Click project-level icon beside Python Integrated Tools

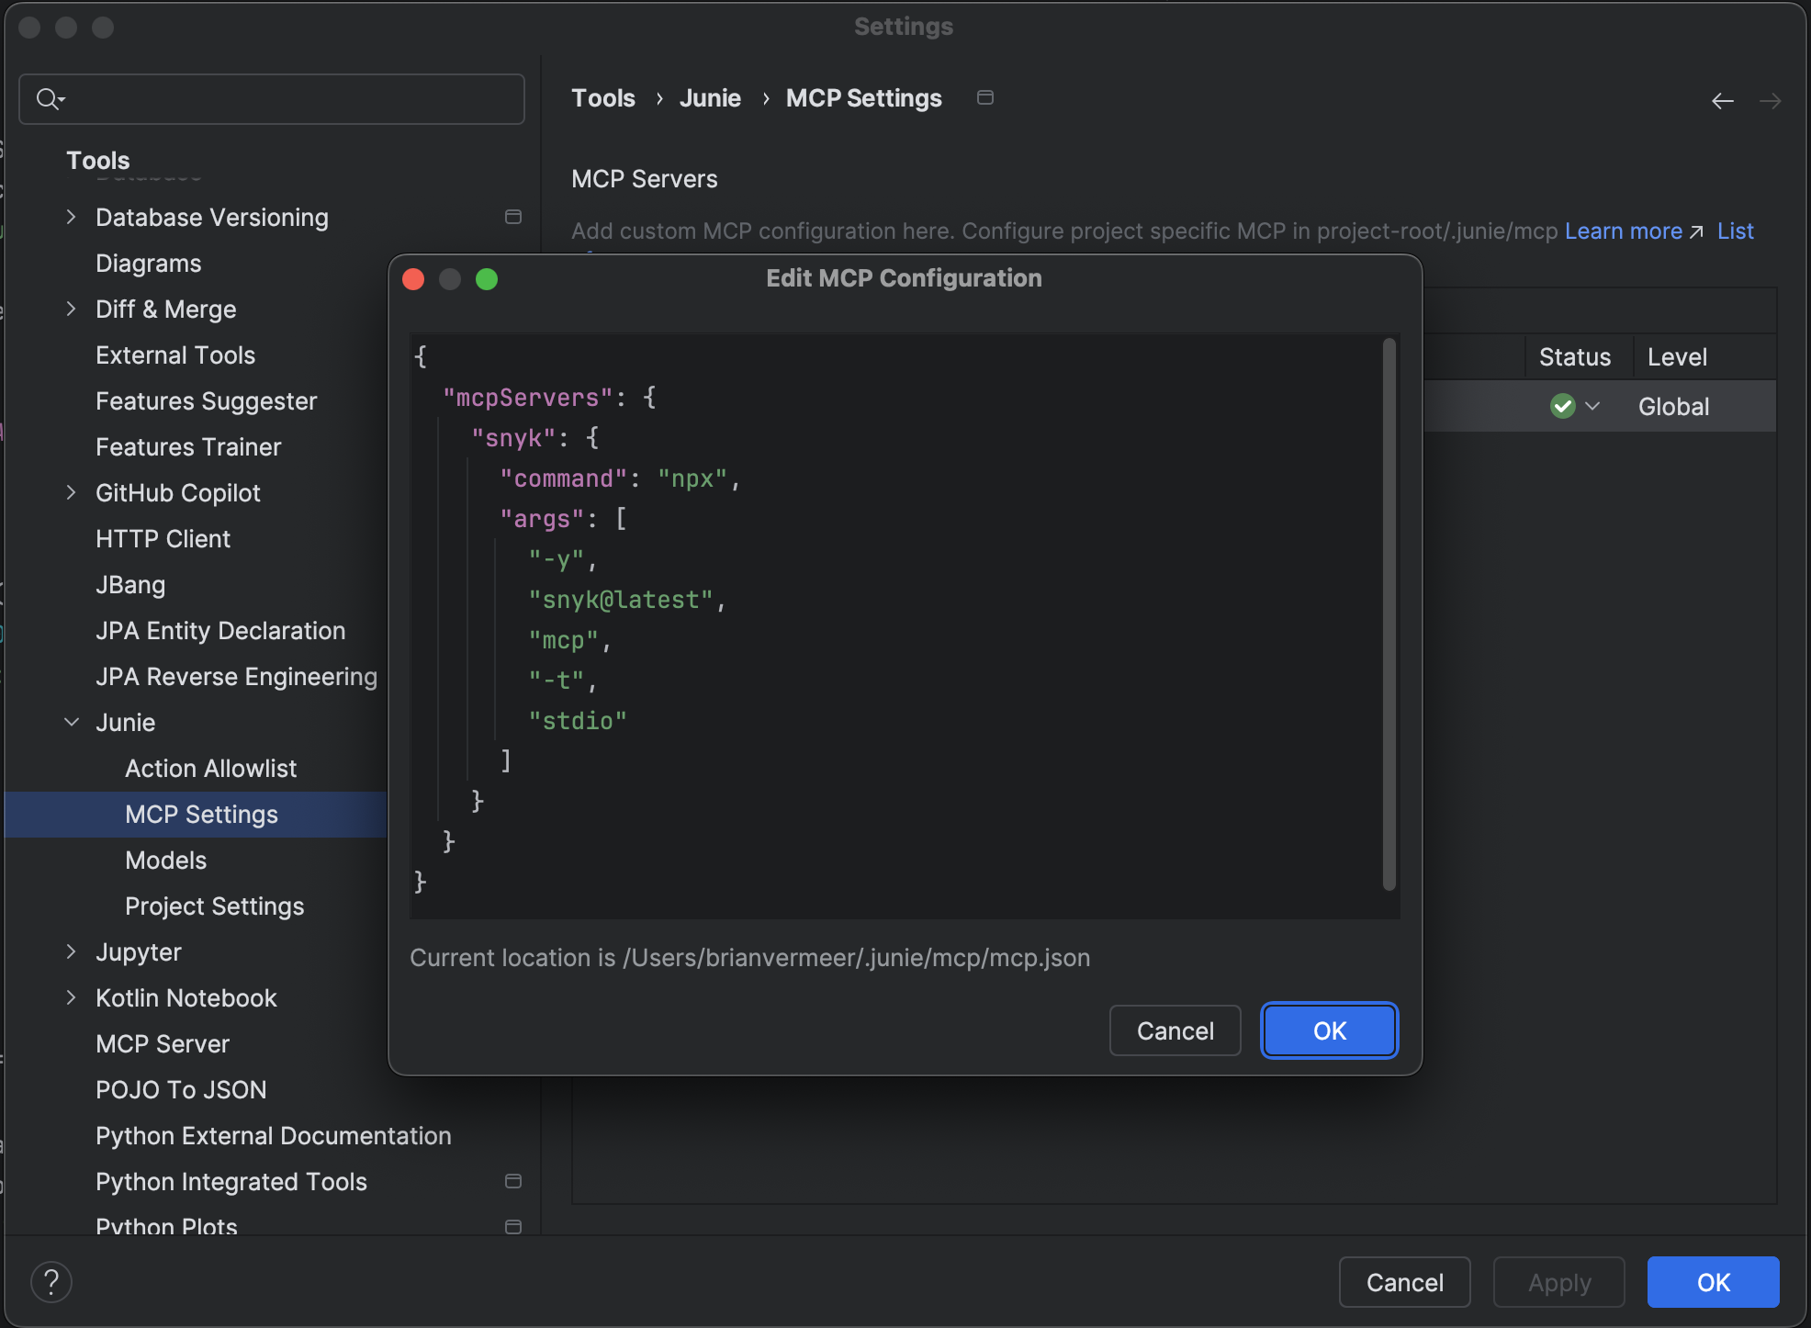point(513,1182)
